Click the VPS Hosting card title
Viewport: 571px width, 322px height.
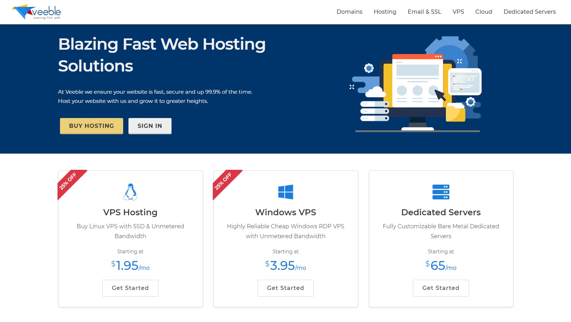coord(130,212)
